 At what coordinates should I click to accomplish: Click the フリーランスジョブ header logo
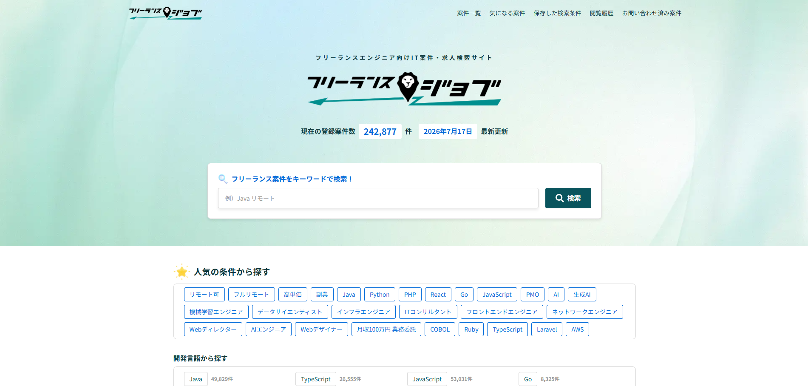[x=165, y=13]
